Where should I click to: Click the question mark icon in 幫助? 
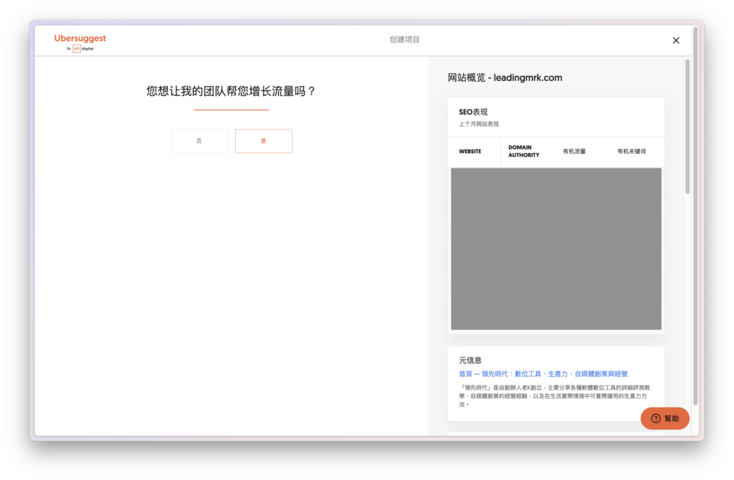pos(656,418)
